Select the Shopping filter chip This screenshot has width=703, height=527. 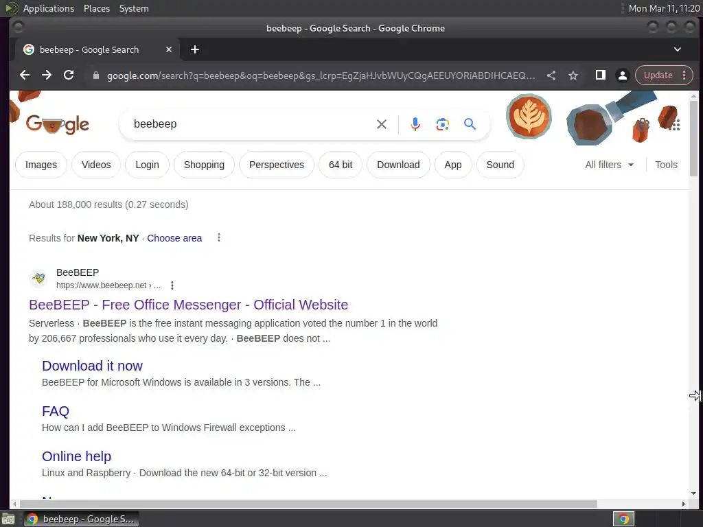[204, 165]
